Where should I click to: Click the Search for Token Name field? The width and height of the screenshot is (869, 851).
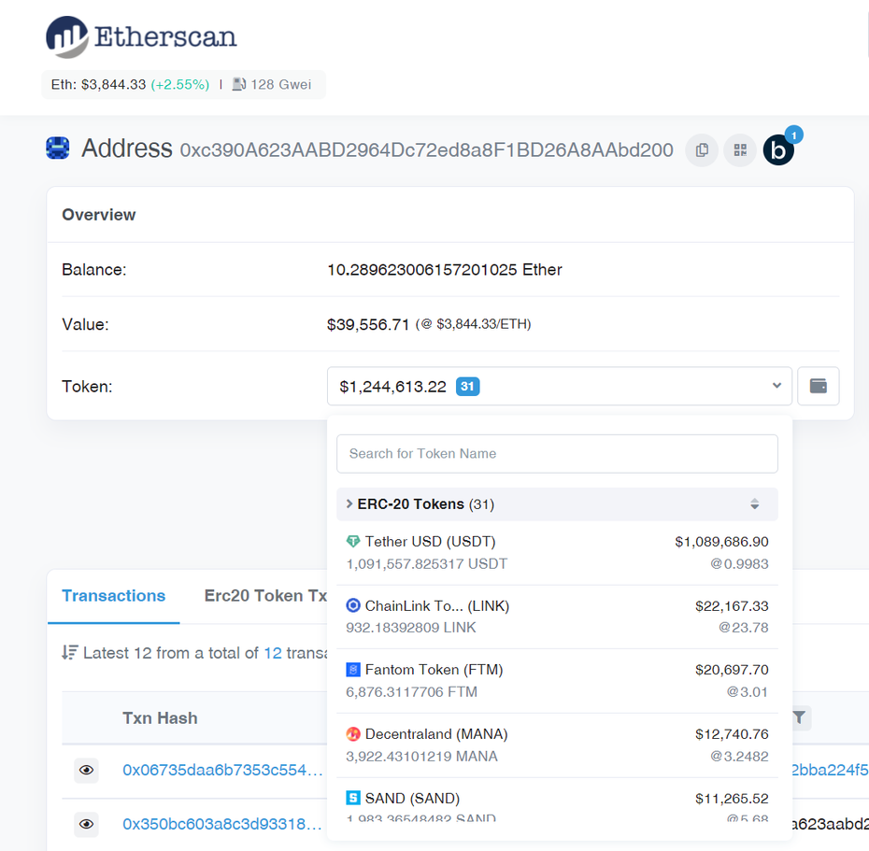[x=557, y=454]
